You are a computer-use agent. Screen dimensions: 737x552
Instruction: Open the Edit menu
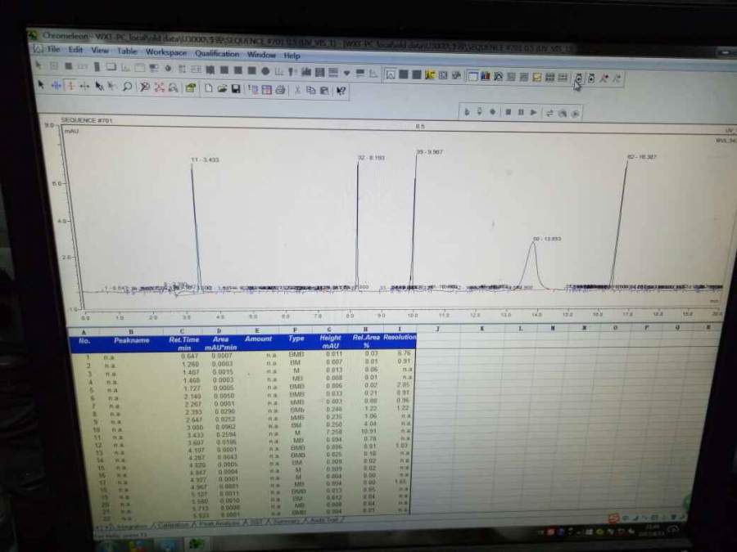click(x=75, y=50)
